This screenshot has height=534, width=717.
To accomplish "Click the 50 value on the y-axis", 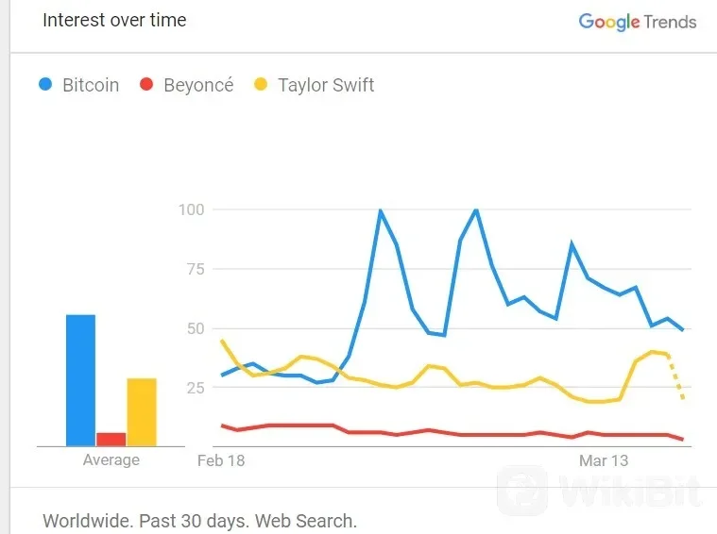I will point(196,328).
